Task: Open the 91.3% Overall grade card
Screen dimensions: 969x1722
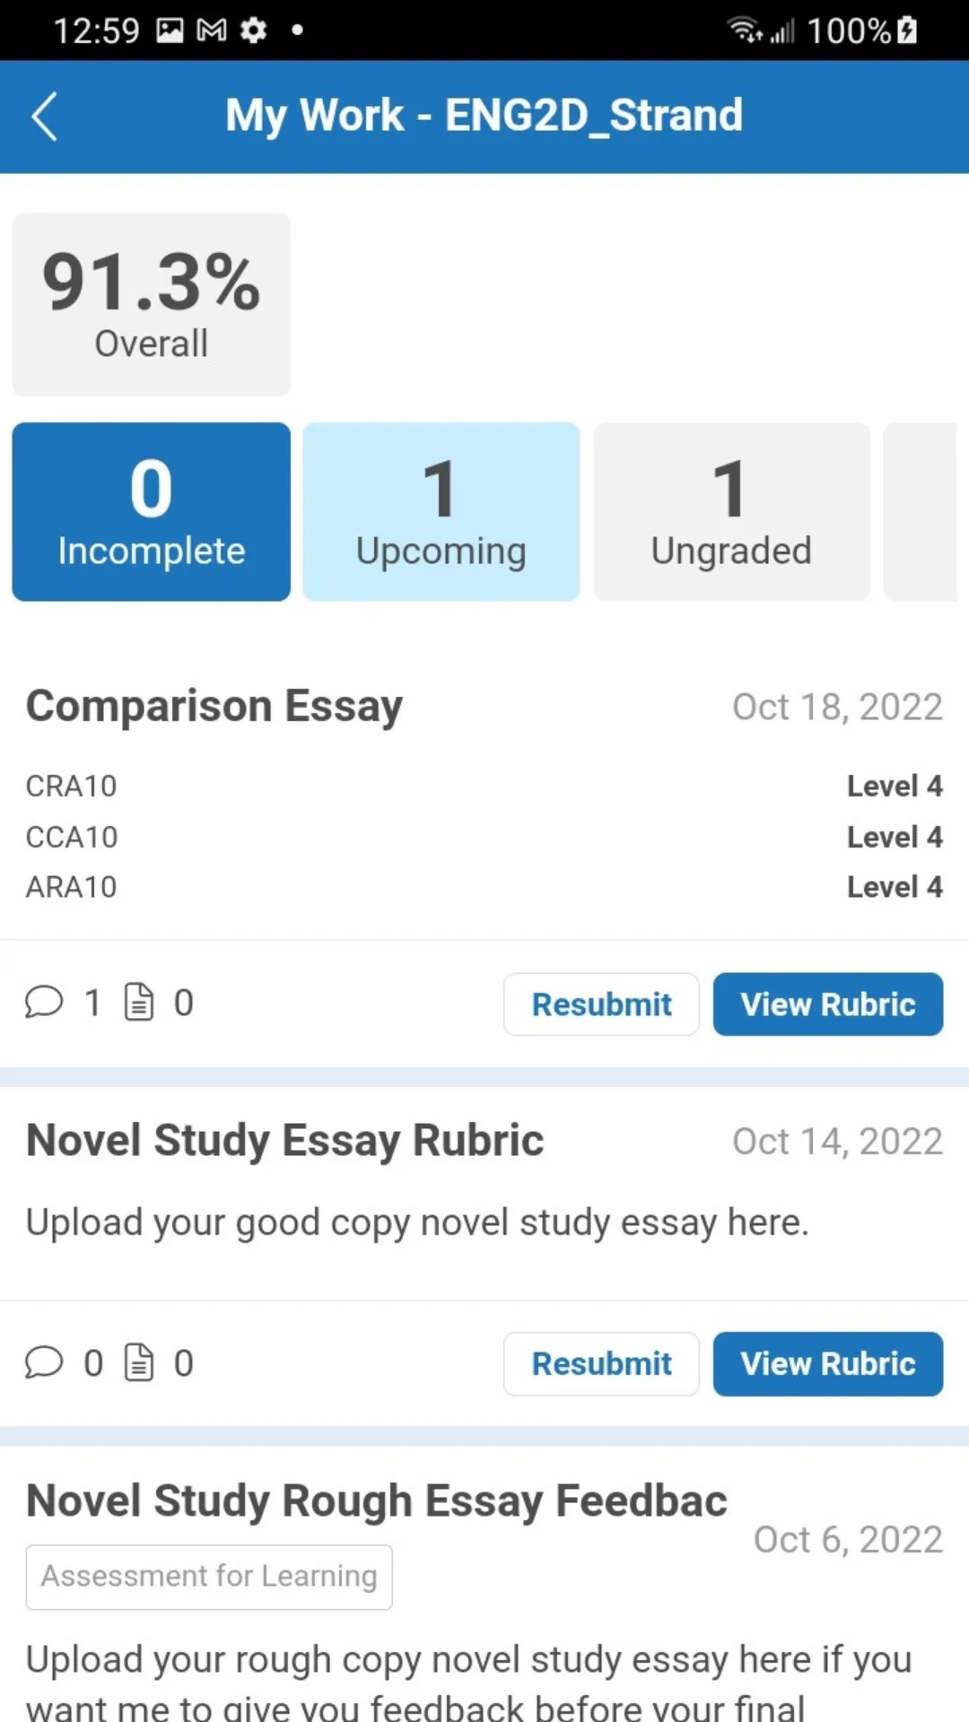Action: [151, 304]
